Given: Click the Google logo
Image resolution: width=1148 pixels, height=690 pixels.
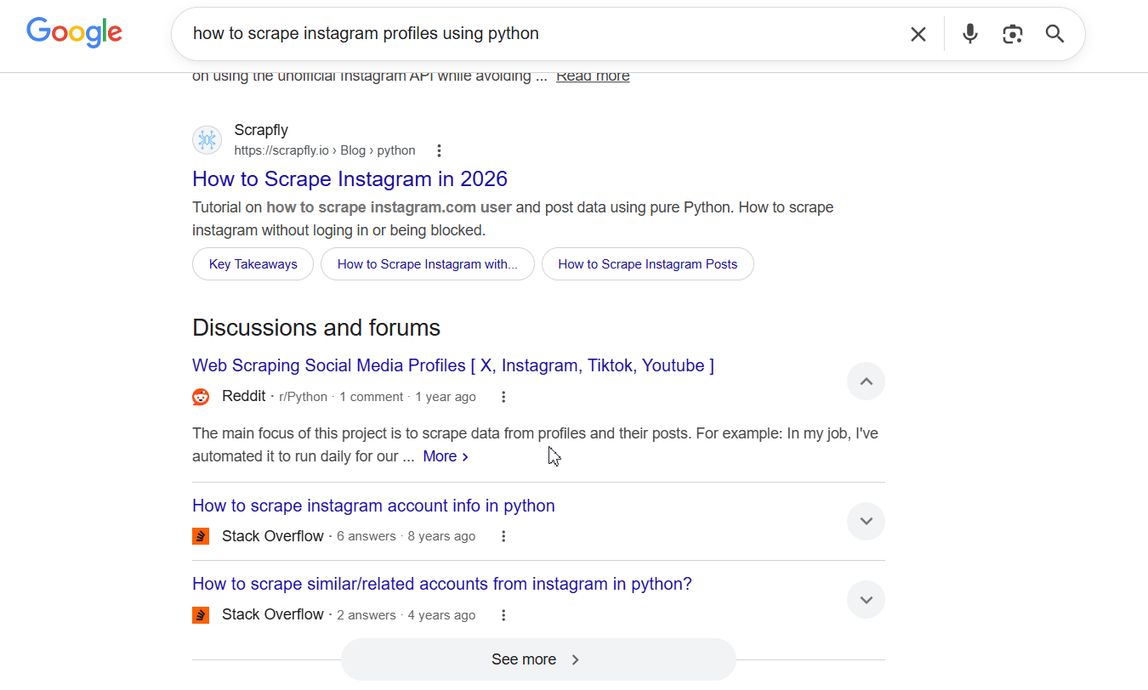Looking at the screenshot, I should (x=75, y=33).
